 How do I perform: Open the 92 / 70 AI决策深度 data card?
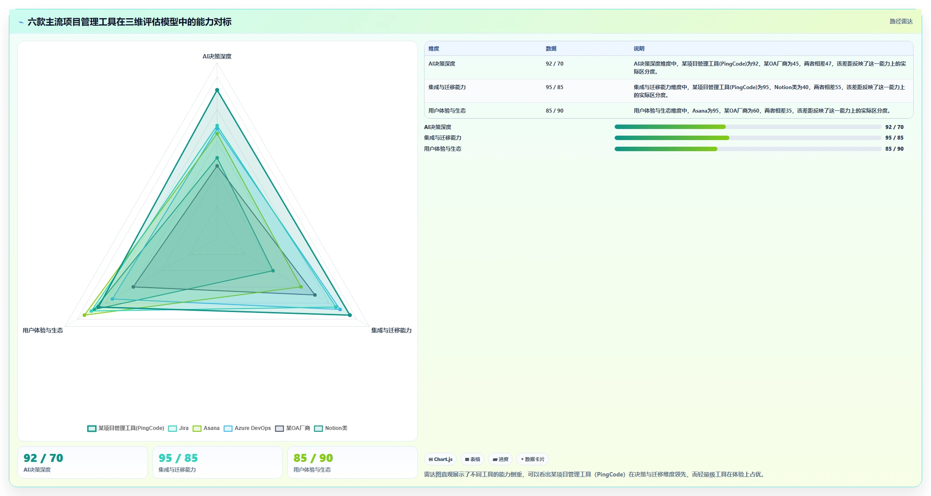(x=82, y=462)
